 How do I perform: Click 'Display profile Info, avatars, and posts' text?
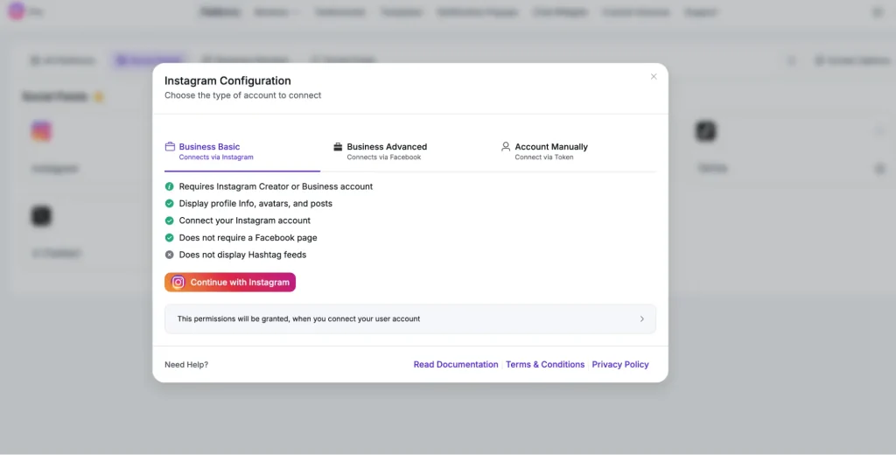pos(255,204)
